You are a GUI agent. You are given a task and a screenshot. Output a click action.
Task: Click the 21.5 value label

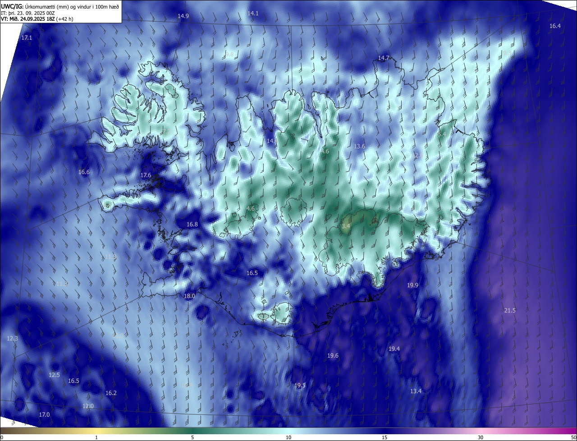click(x=510, y=310)
